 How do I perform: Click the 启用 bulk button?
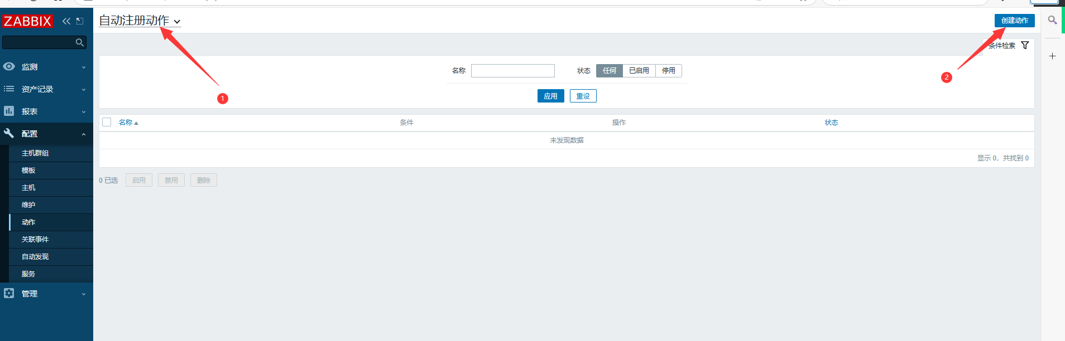[139, 181]
